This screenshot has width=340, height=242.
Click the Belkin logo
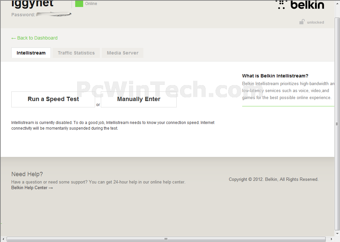pos(300,5)
